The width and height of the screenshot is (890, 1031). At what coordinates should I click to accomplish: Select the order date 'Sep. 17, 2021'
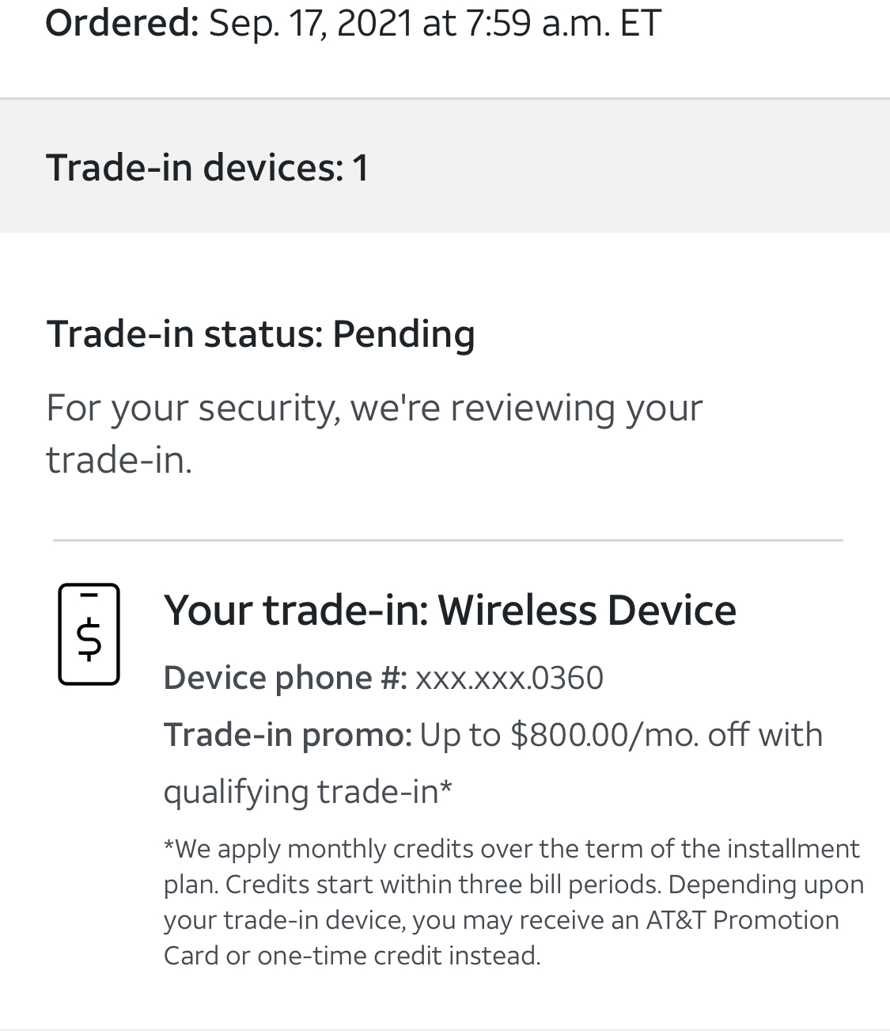pos(310,22)
